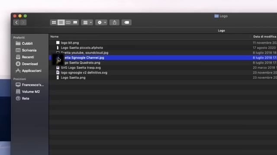Screen dimensions: 277x155
Task: Open the gear action menu dropdown
Action: point(101,22)
